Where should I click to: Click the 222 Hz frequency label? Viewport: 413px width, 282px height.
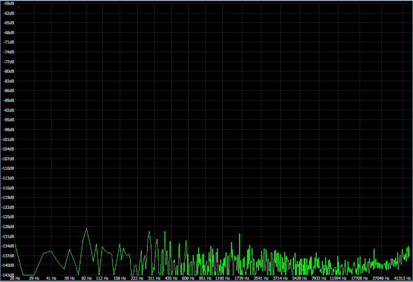coord(137,278)
